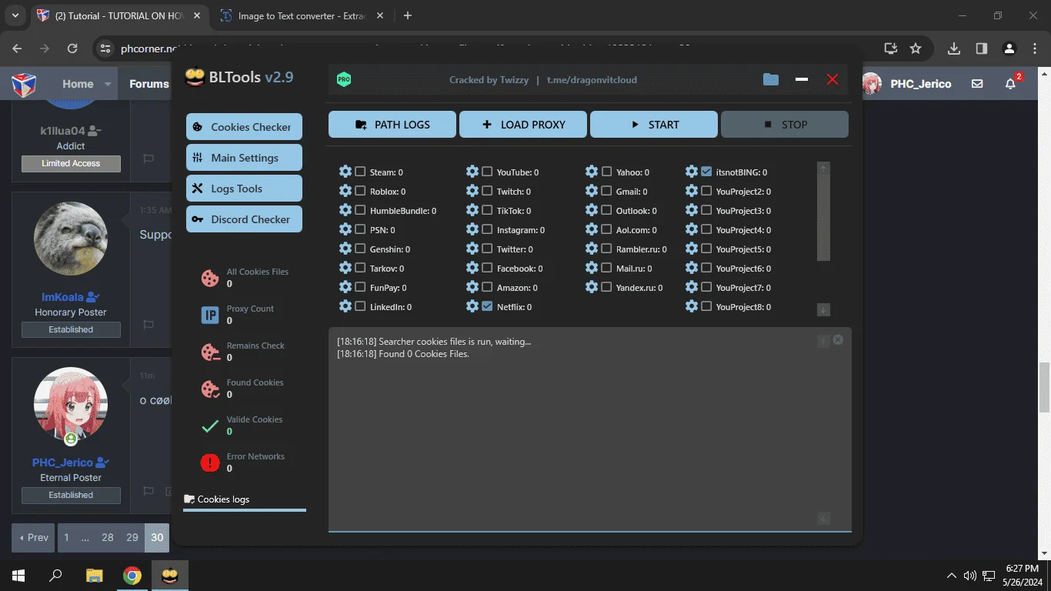Open gear settings for Yahoo
This screenshot has width=1051, height=591.
click(x=592, y=172)
